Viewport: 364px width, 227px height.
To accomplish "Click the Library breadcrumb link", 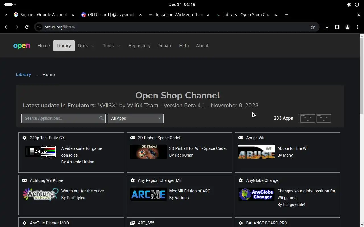I will coord(23,75).
